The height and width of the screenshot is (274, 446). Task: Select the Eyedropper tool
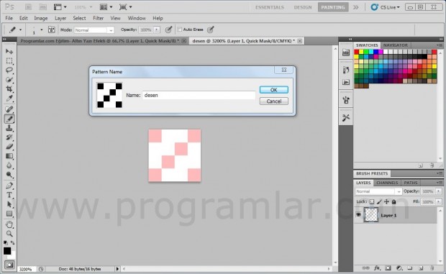[x=9, y=99]
